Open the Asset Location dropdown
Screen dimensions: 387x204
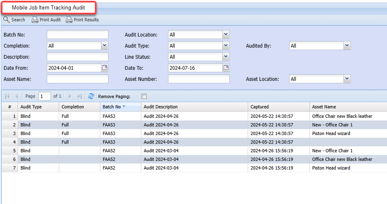coord(347,79)
